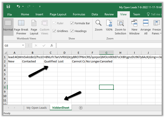Image resolution: width=165 pixels, height=118 pixels.
Task: Open a New Window
Action: [x=134, y=27]
